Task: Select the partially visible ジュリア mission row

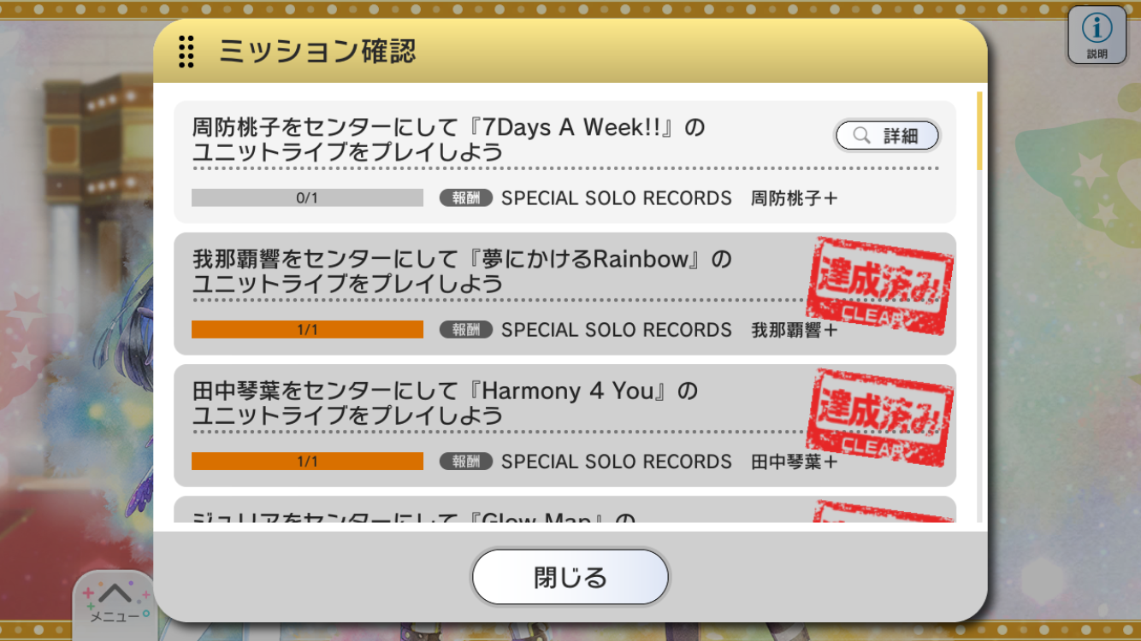Action: click(565, 509)
